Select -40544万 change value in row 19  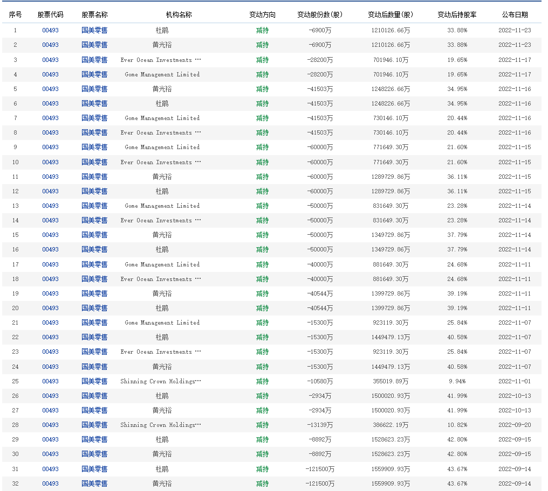pyautogui.click(x=320, y=293)
